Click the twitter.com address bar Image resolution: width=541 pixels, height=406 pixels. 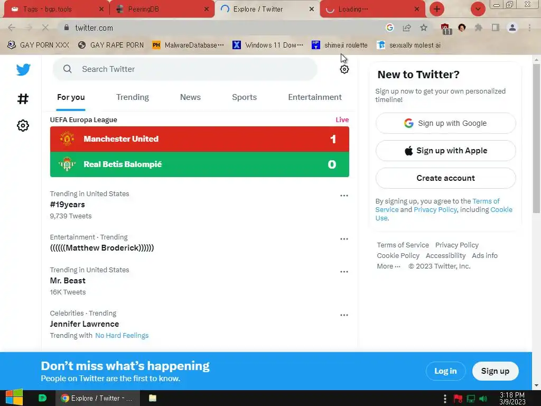[x=221, y=27]
